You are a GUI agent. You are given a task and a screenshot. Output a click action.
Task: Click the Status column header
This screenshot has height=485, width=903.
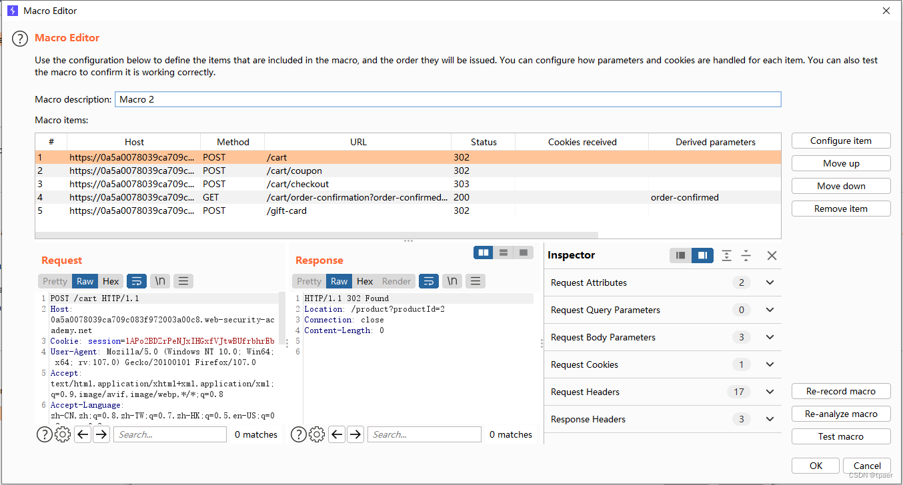coord(484,142)
